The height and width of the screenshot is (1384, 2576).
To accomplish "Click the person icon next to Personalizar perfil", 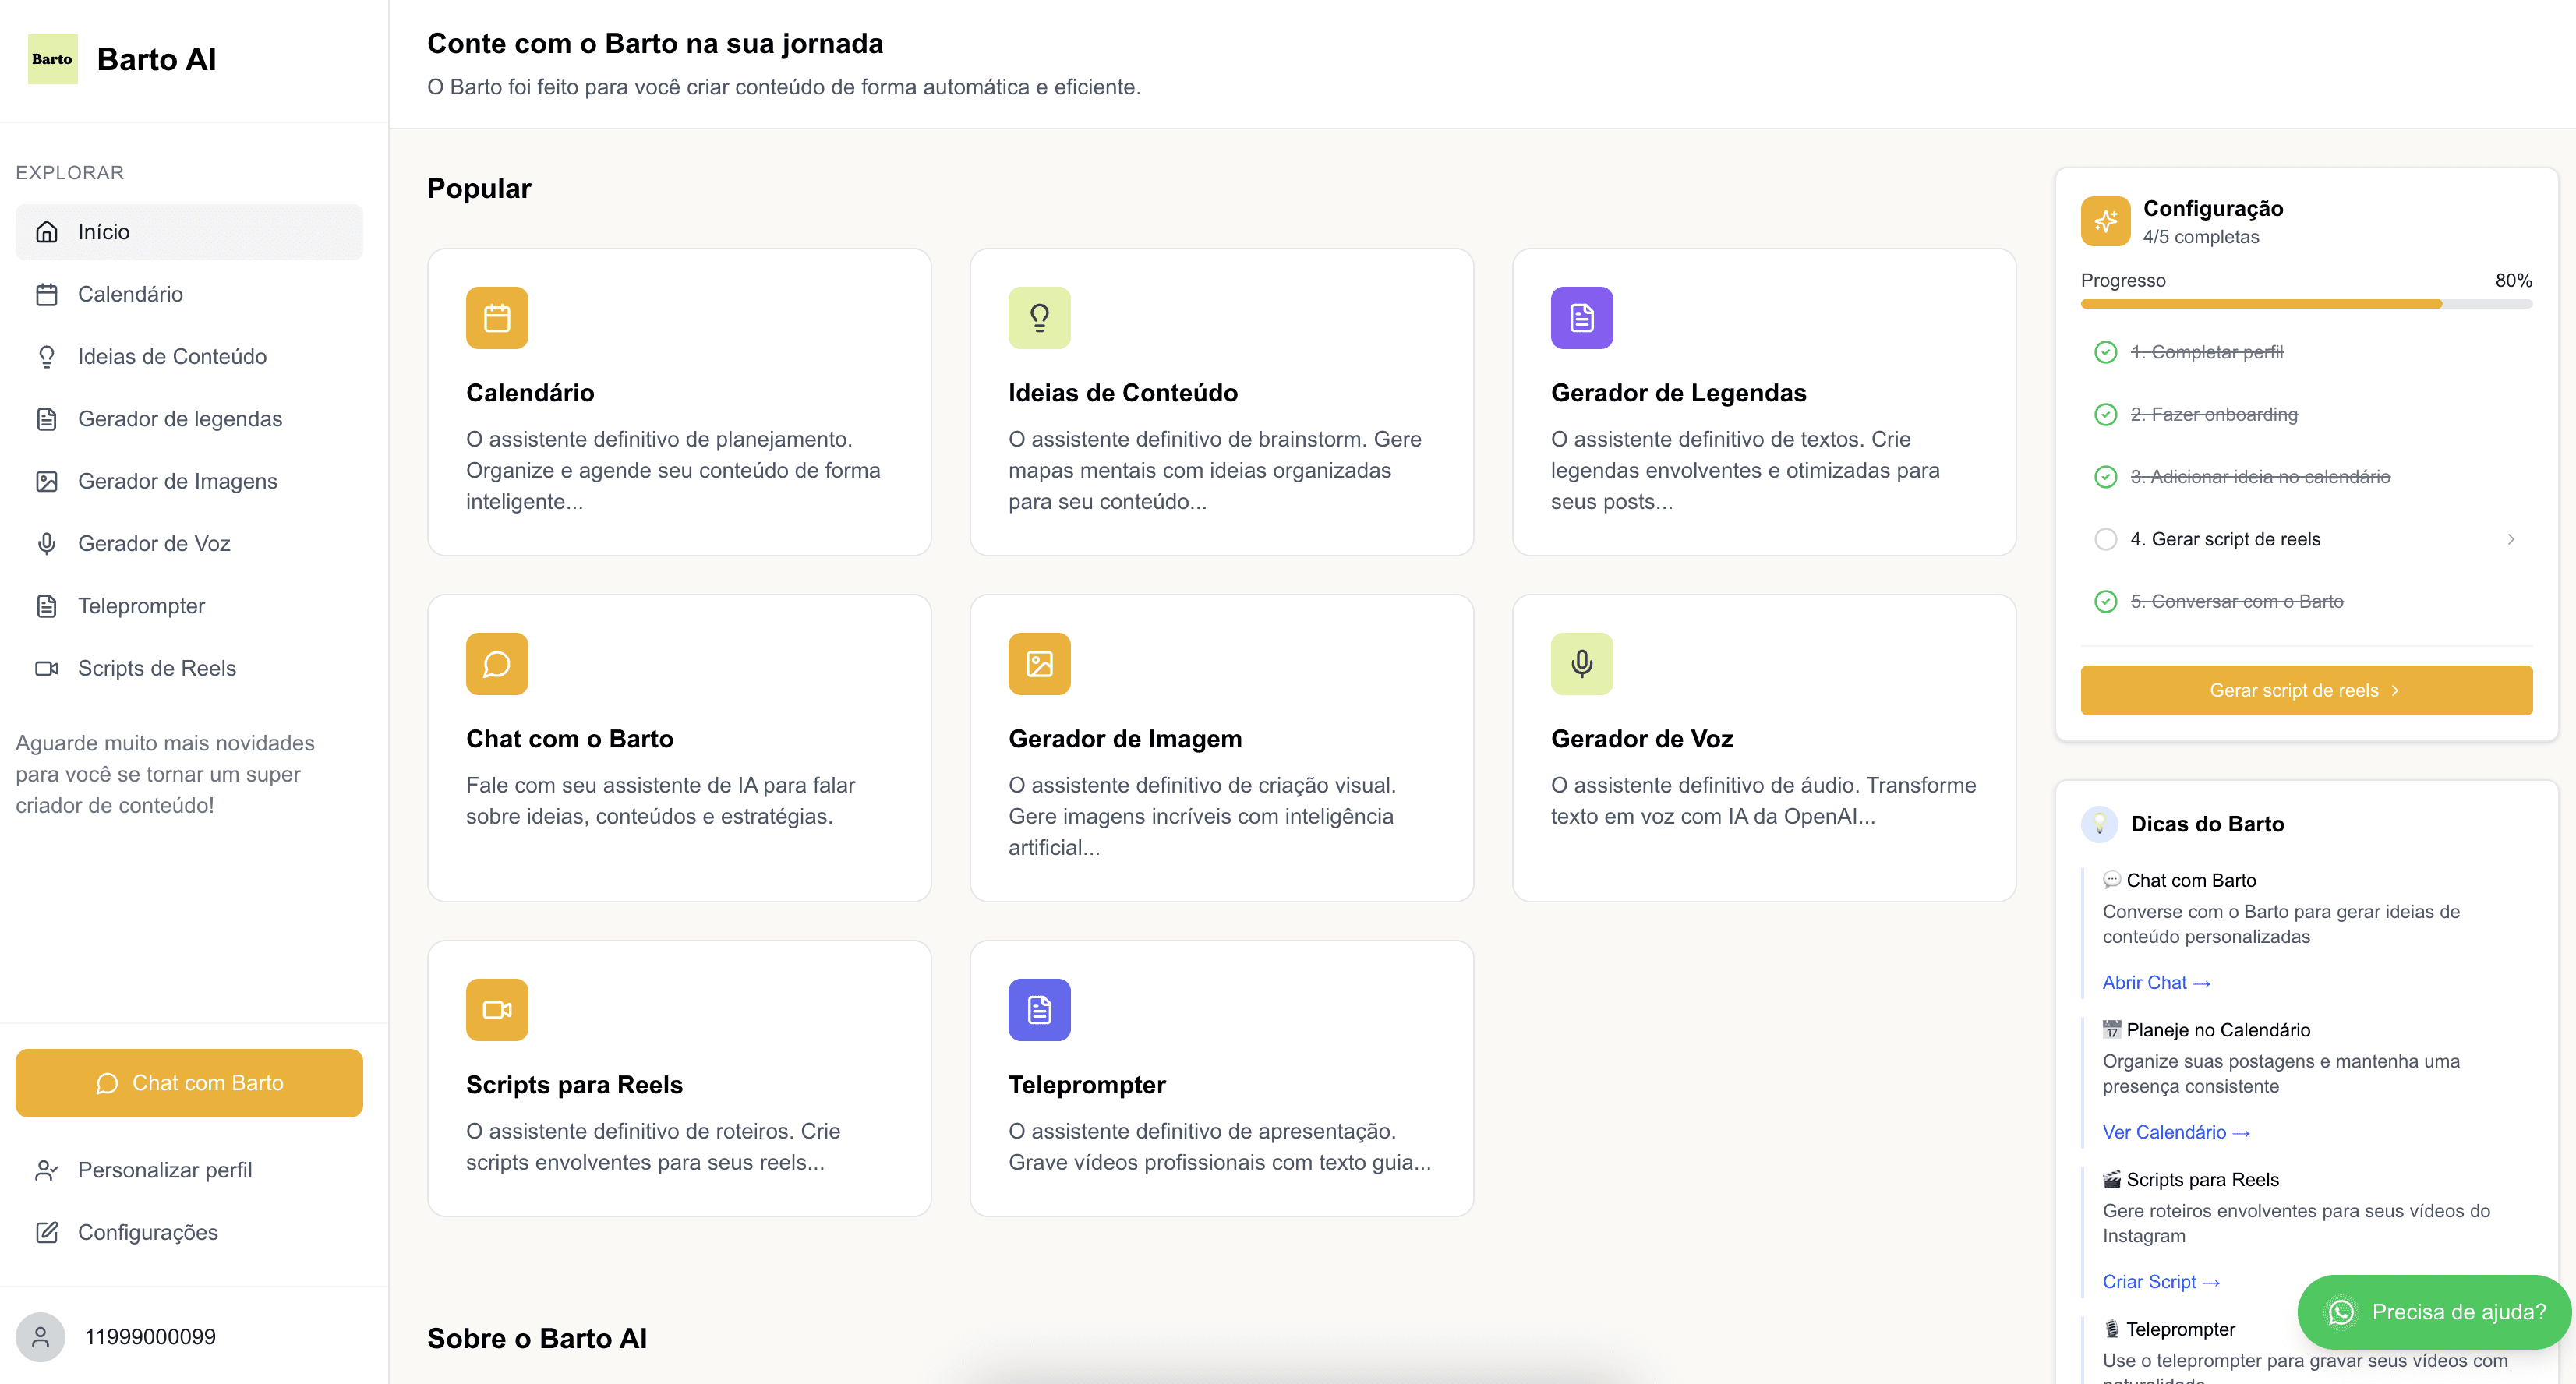I will [47, 1170].
